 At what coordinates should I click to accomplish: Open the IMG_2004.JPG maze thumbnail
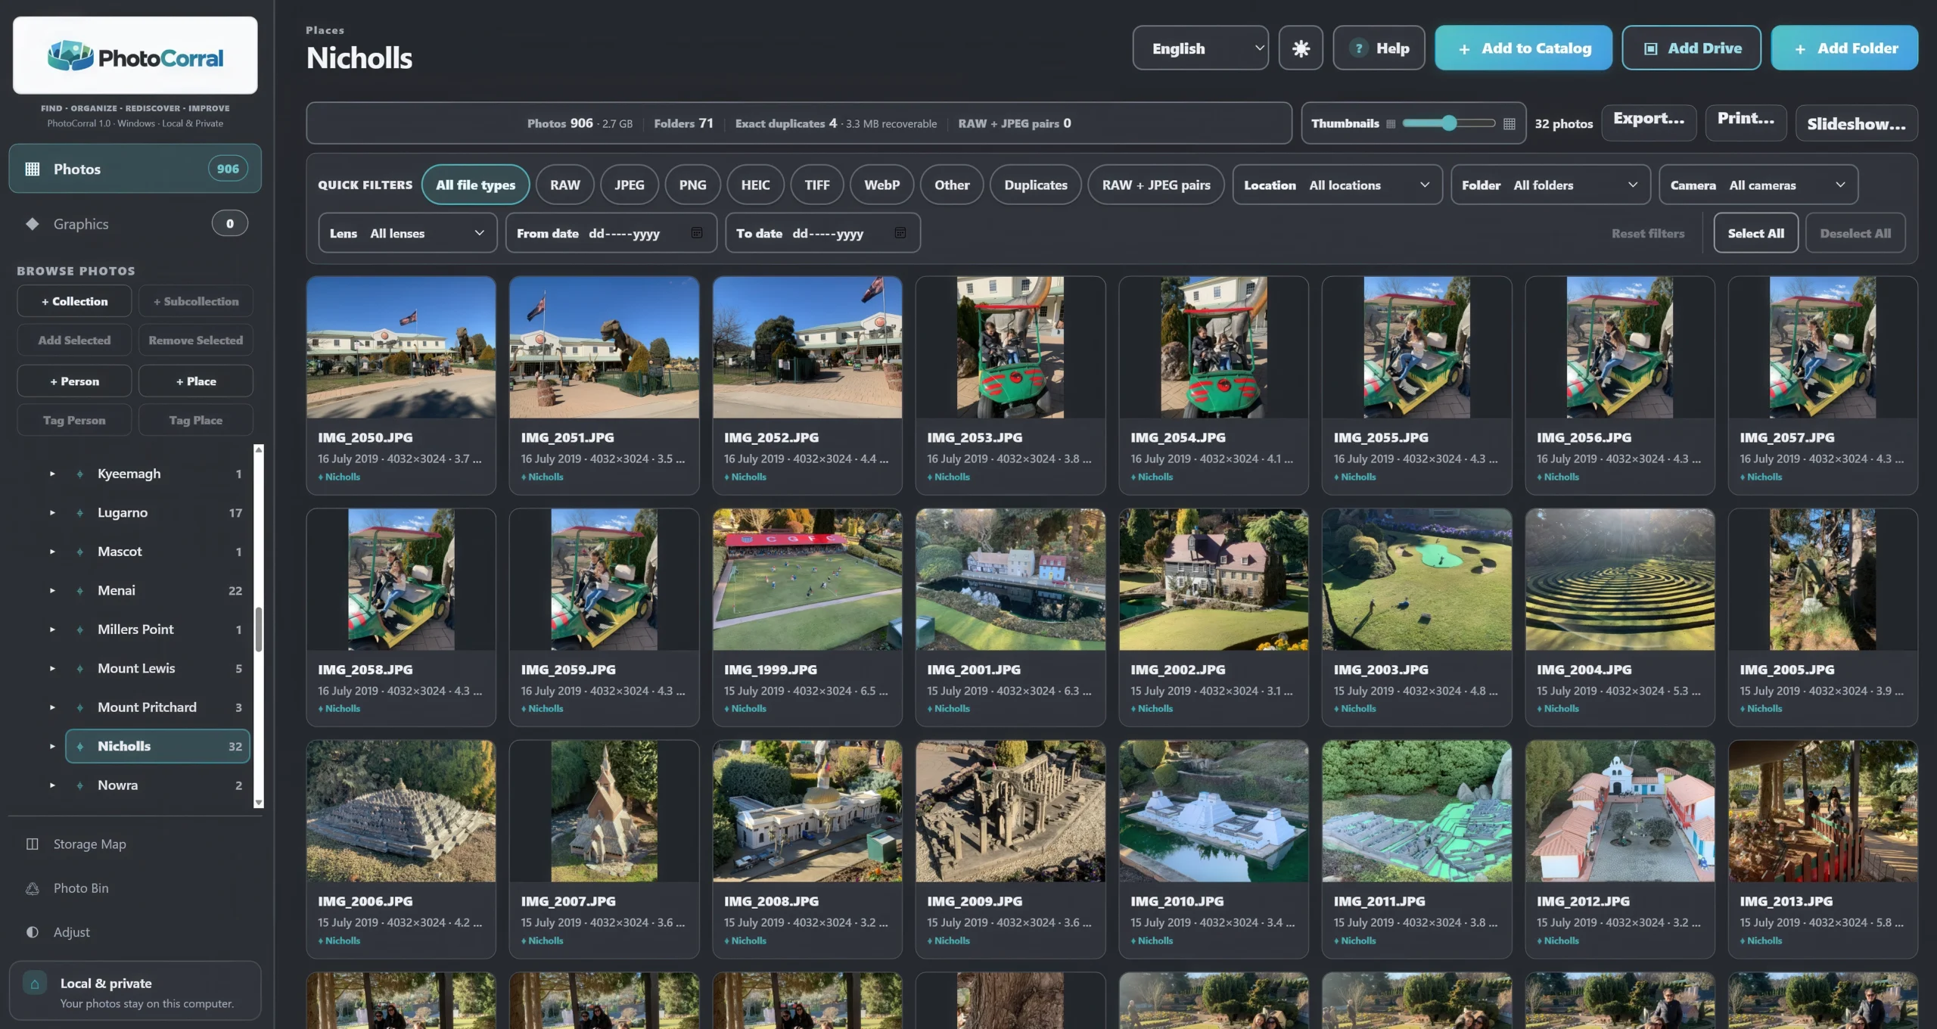[x=1619, y=580]
